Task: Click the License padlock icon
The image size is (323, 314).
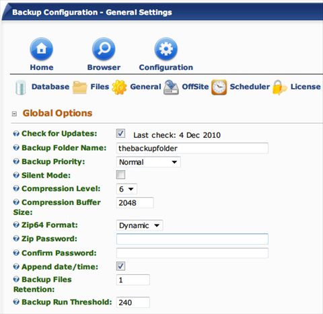Action: (279, 87)
